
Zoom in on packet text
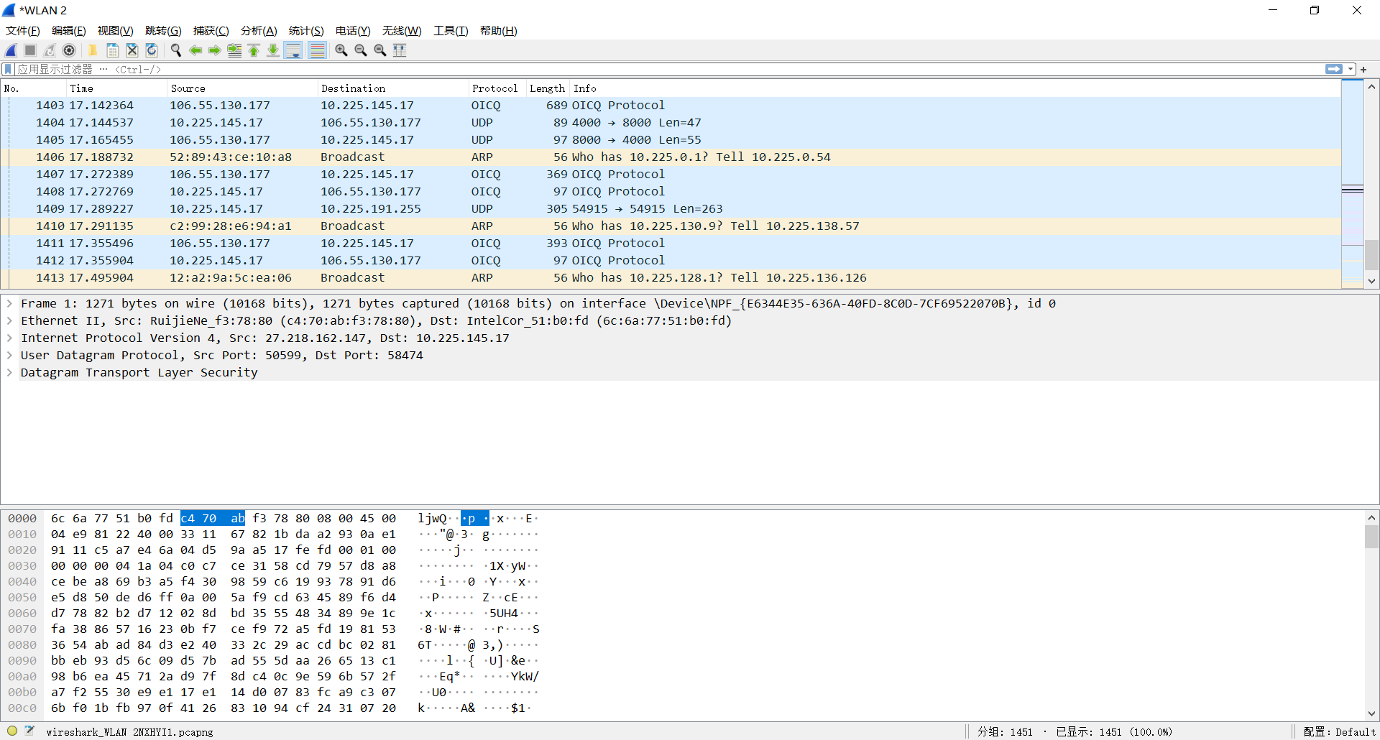click(x=341, y=50)
